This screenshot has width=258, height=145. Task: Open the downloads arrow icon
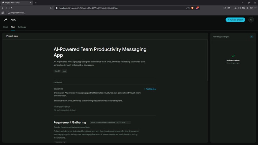235,8
